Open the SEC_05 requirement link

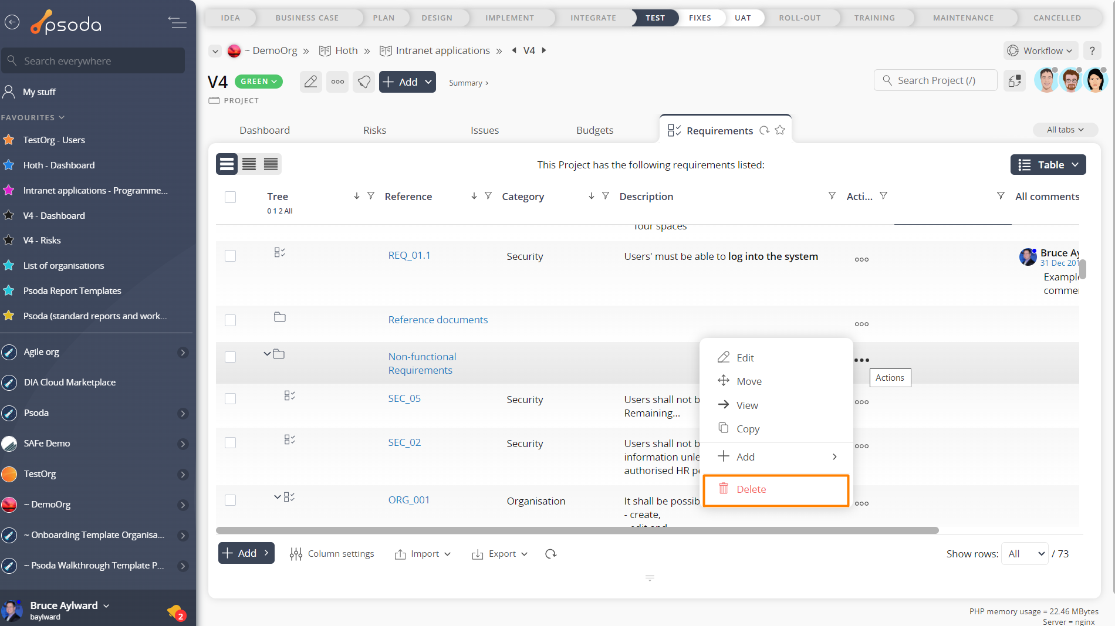tap(404, 398)
